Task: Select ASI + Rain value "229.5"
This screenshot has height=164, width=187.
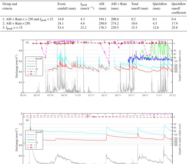Action: [115, 28]
